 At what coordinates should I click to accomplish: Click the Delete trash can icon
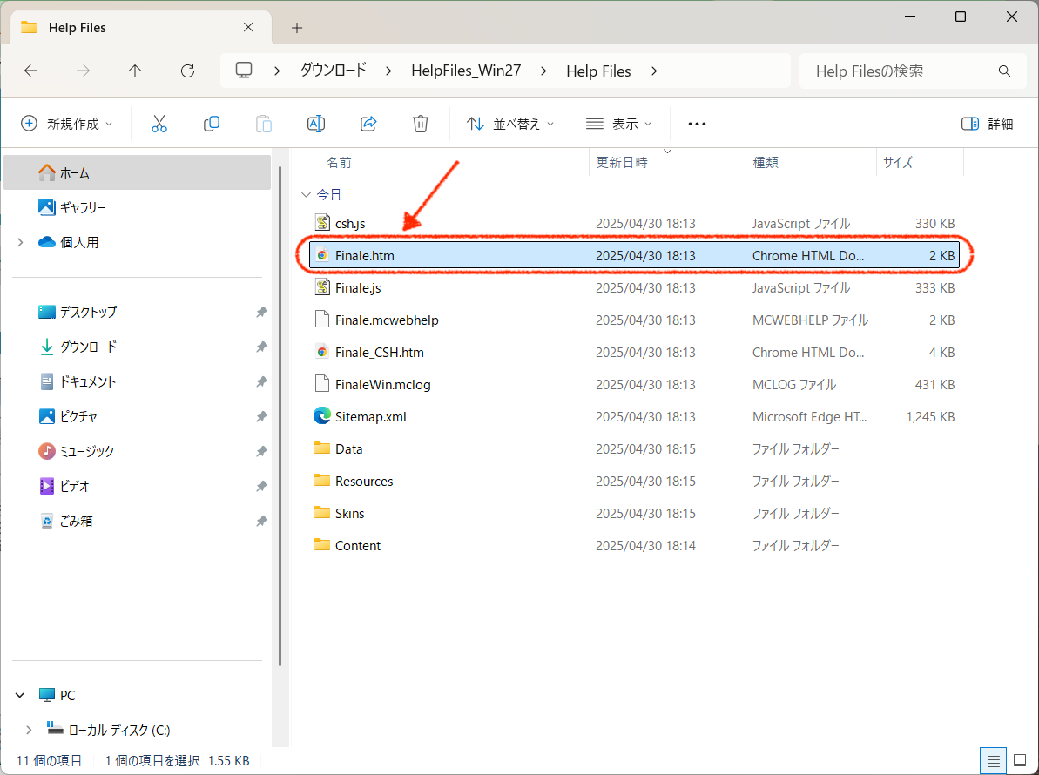tap(420, 124)
